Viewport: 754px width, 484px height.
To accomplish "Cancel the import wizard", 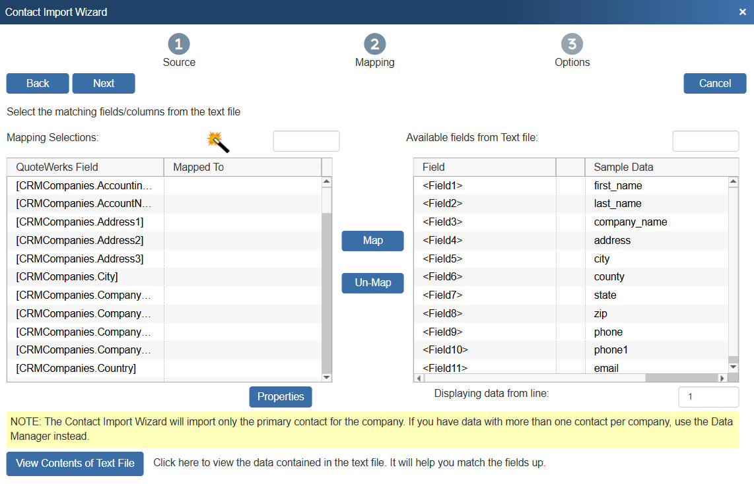I will 714,83.
